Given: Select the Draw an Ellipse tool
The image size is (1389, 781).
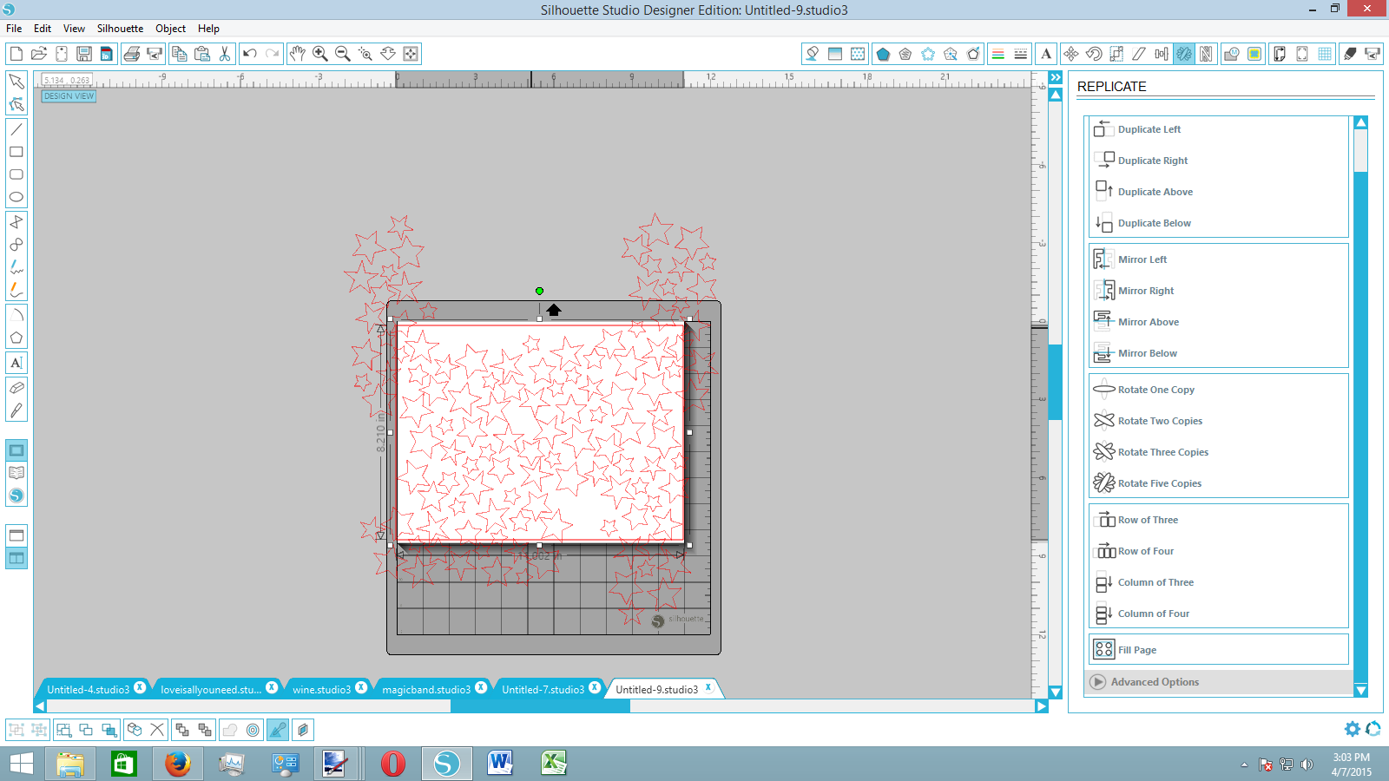Looking at the screenshot, I should click(16, 197).
